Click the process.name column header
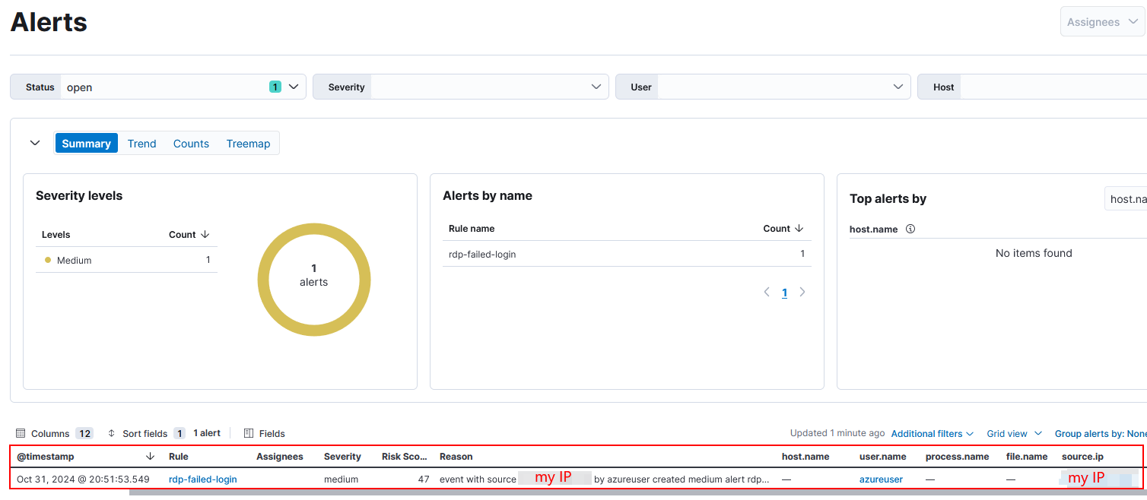1147x500 pixels. [958, 457]
